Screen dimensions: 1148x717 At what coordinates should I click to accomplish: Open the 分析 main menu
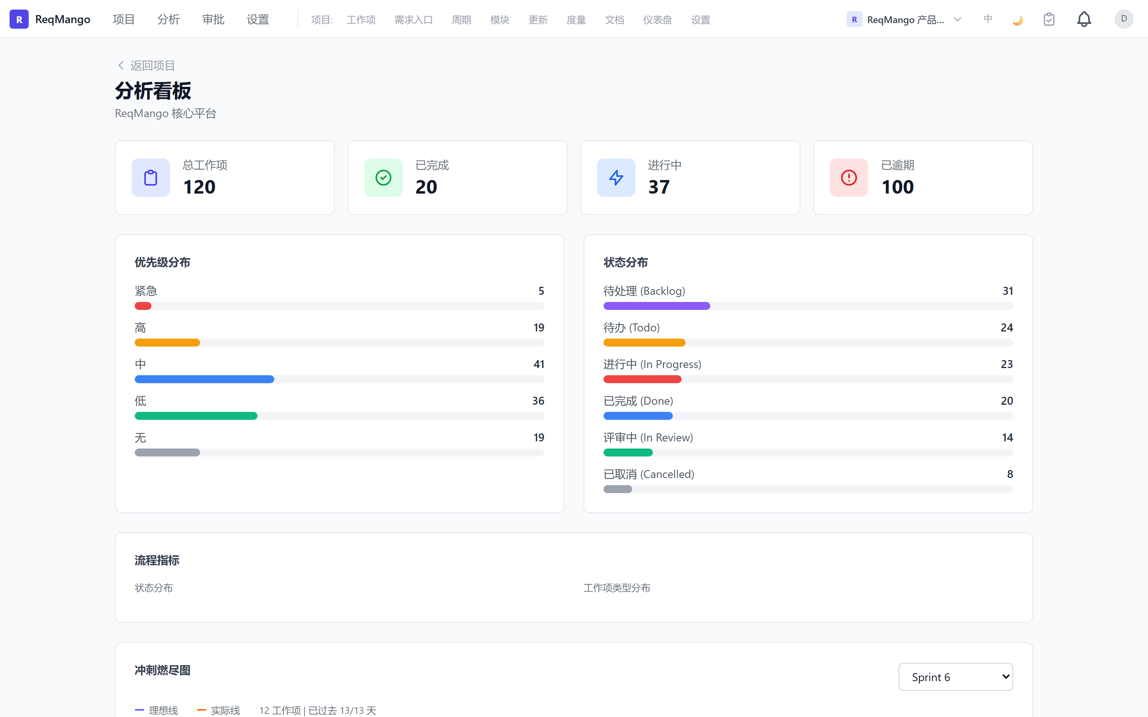[168, 20]
